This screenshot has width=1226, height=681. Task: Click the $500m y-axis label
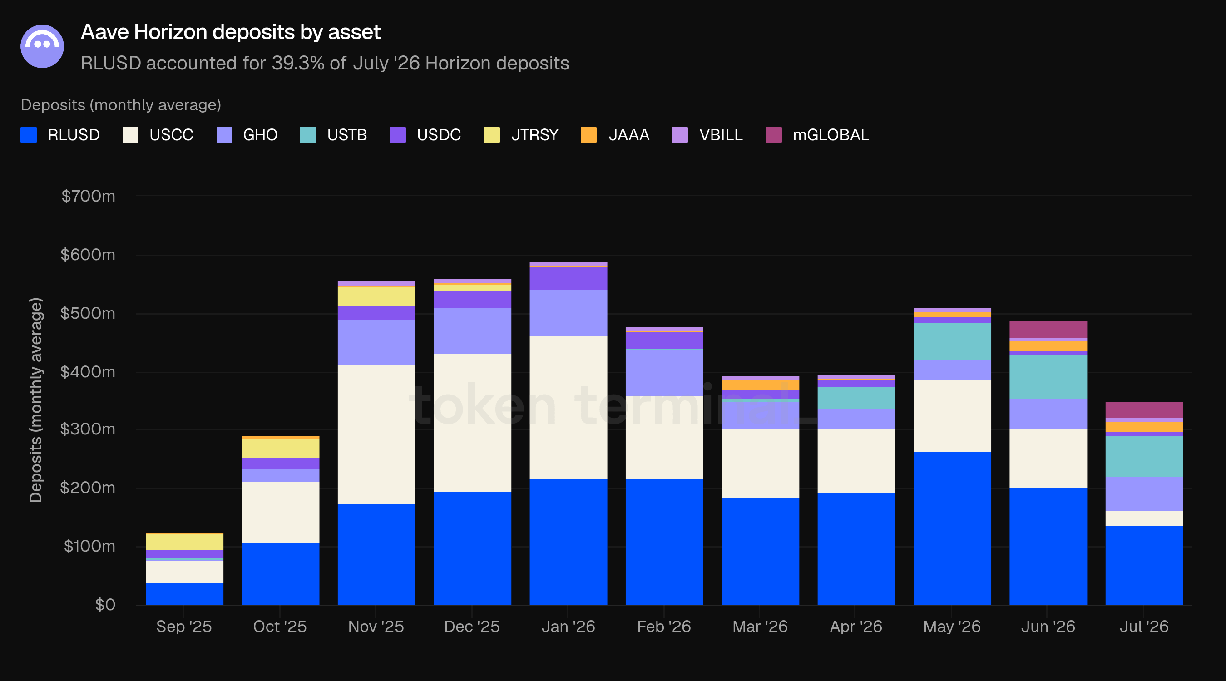[x=88, y=313]
